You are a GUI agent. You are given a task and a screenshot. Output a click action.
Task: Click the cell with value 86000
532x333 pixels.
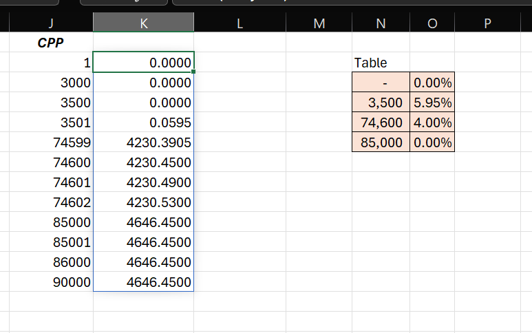51,261
